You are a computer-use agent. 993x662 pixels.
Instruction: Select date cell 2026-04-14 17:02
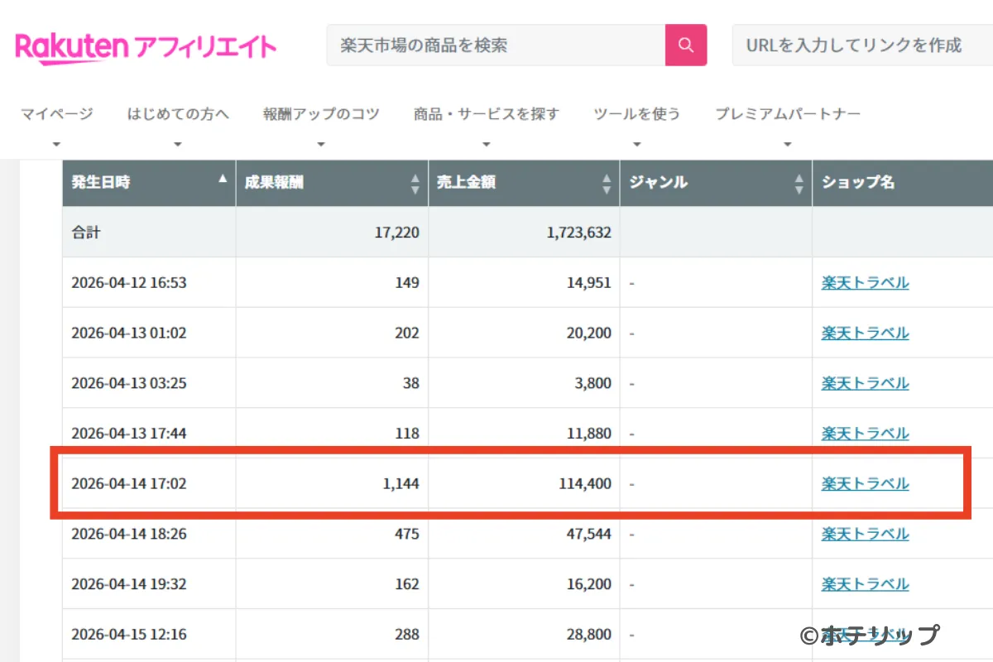(129, 484)
